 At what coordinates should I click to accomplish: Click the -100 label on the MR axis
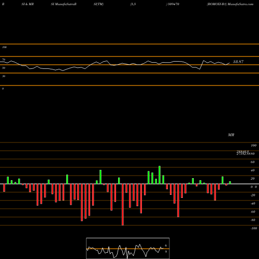253,228
